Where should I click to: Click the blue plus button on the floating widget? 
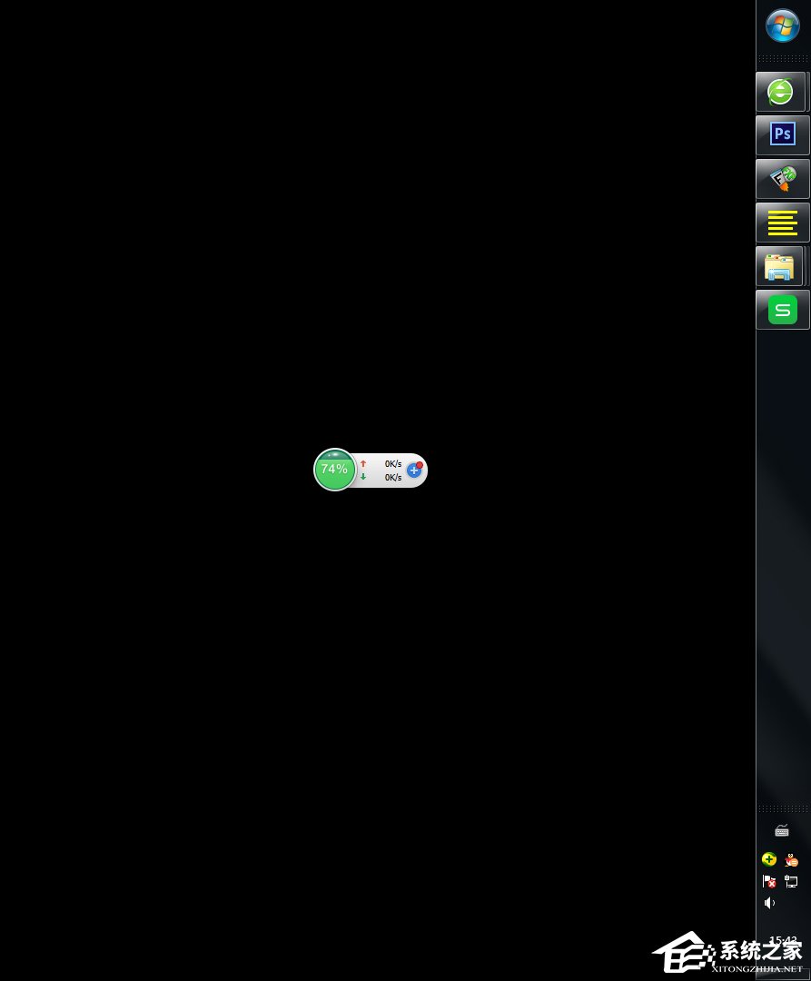click(415, 471)
